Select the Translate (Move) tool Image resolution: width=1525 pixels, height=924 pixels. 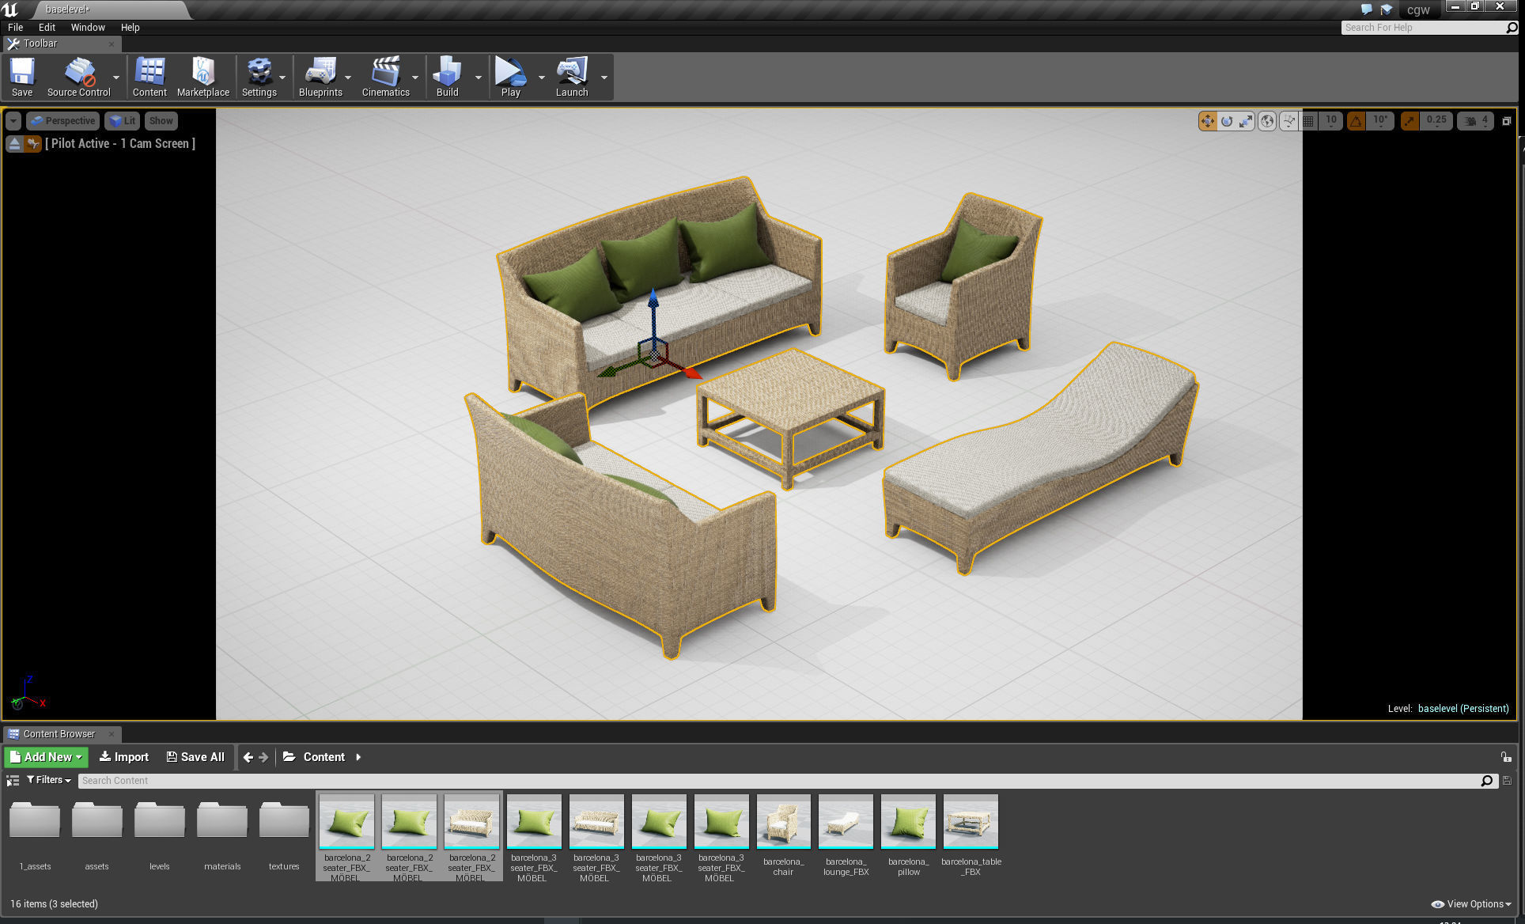tap(1207, 120)
